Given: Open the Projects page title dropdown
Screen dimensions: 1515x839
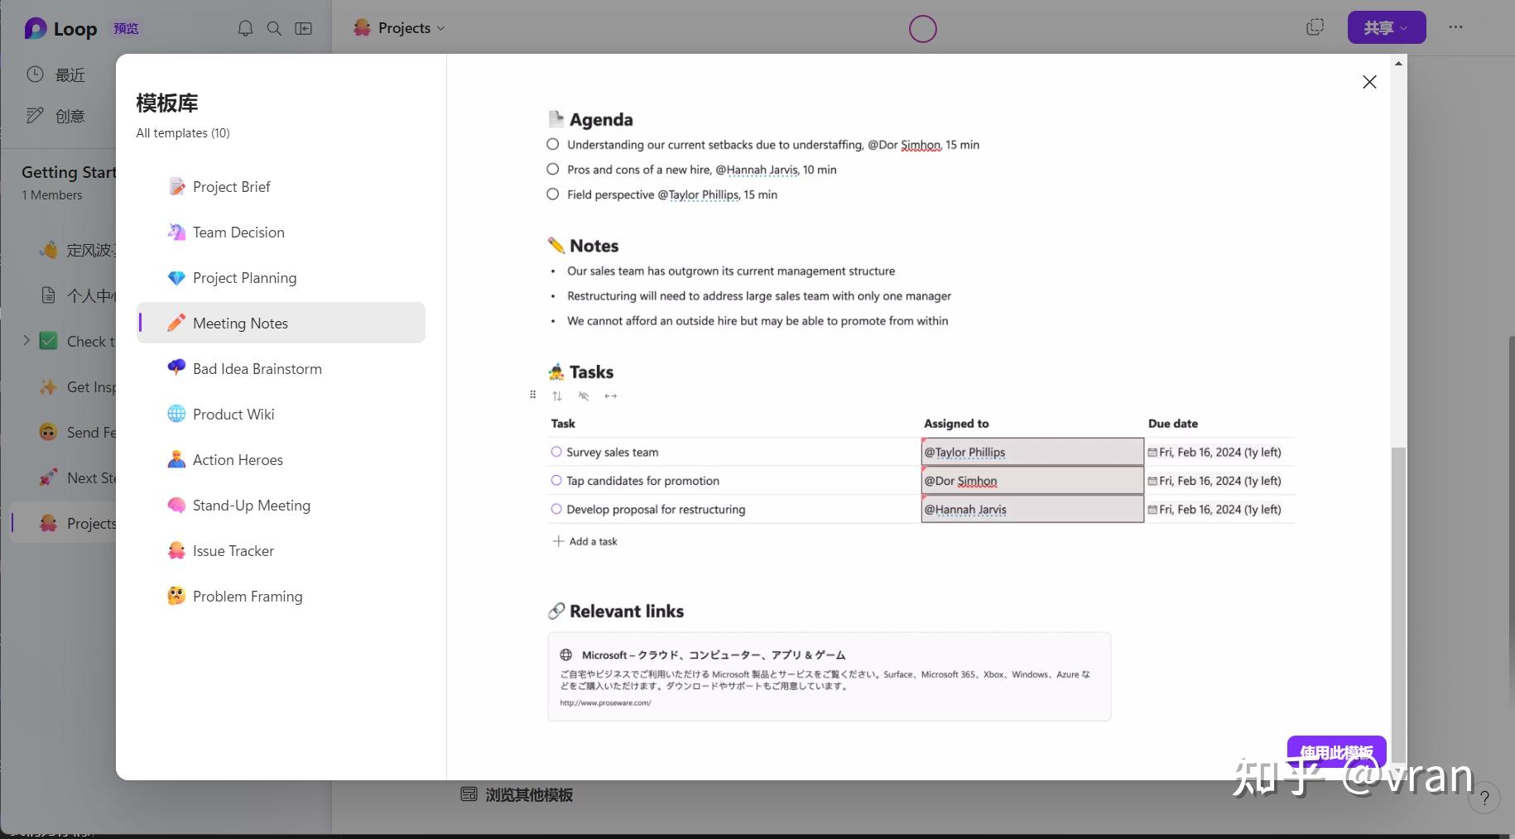Looking at the screenshot, I should tap(400, 28).
